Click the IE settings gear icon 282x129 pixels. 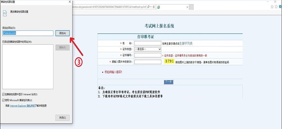click(x=280, y=6)
